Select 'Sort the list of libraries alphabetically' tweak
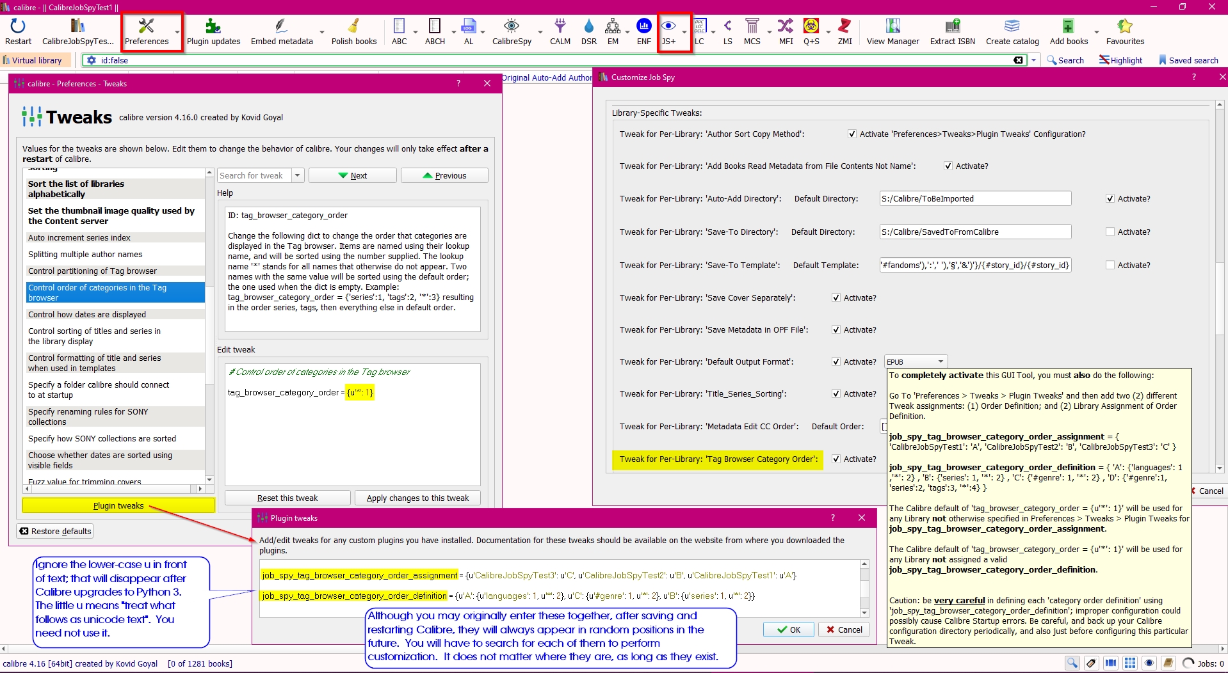The height and width of the screenshot is (673, 1228). click(115, 189)
